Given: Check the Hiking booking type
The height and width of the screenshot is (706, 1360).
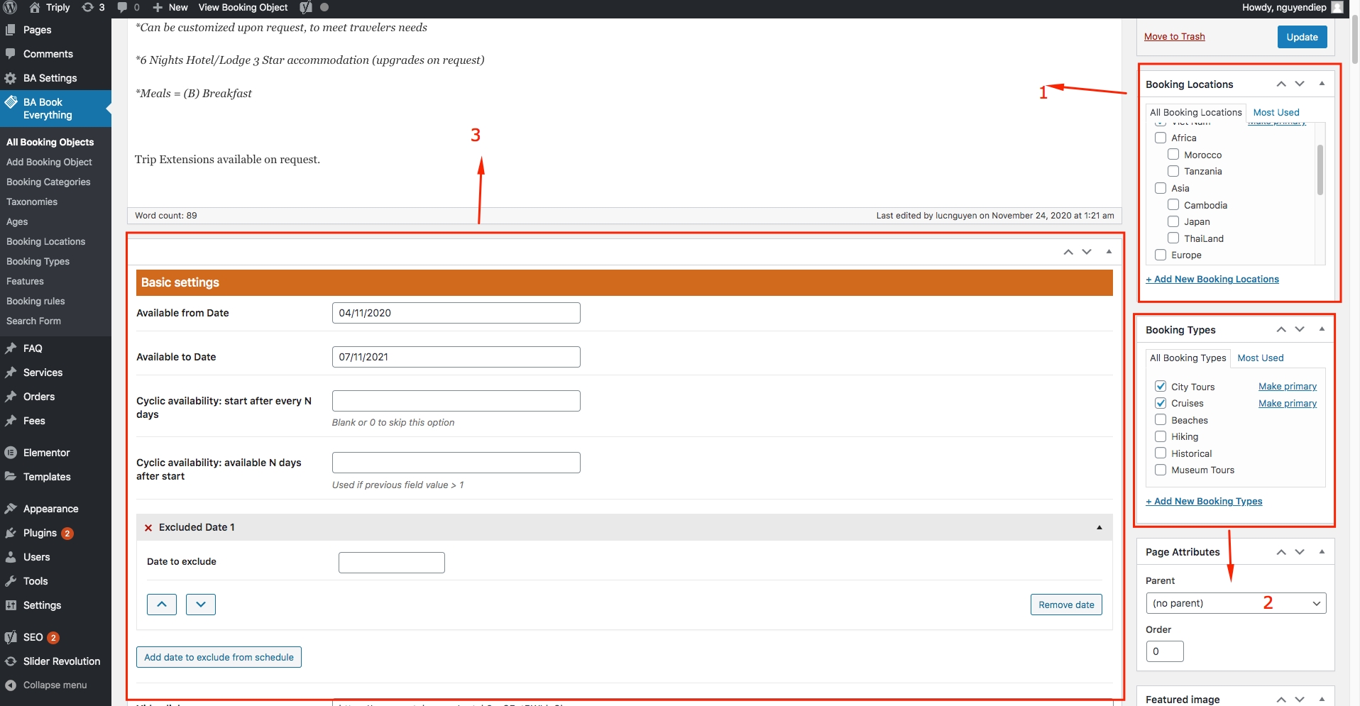Looking at the screenshot, I should [x=1161, y=437].
